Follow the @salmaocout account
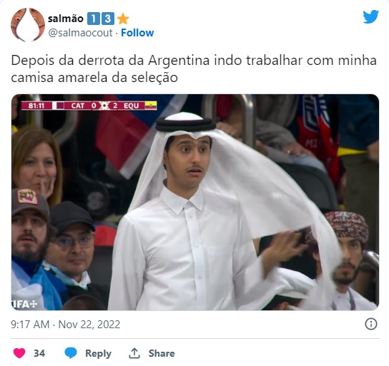Image resolution: width=389 pixels, height=366 pixels. click(137, 33)
